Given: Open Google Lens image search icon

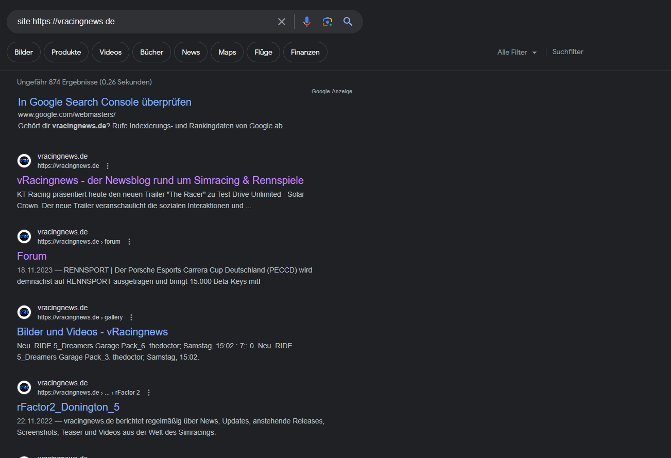Looking at the screenshot, I should click(x=328, y=22).
